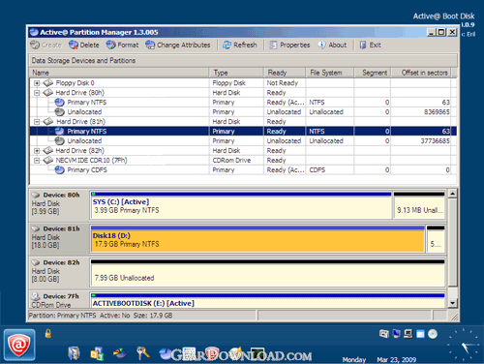The width and height of the screenshot is (484, 364).
Task: Collapse the NECVM IDE CDR10 node
Action: [37, 161]
